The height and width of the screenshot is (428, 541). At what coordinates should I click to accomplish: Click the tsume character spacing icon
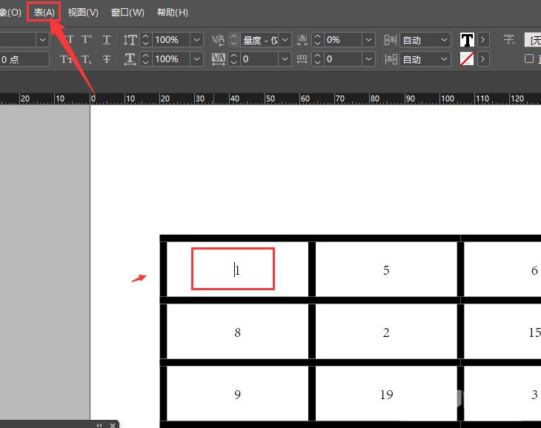tap(302, 40)
